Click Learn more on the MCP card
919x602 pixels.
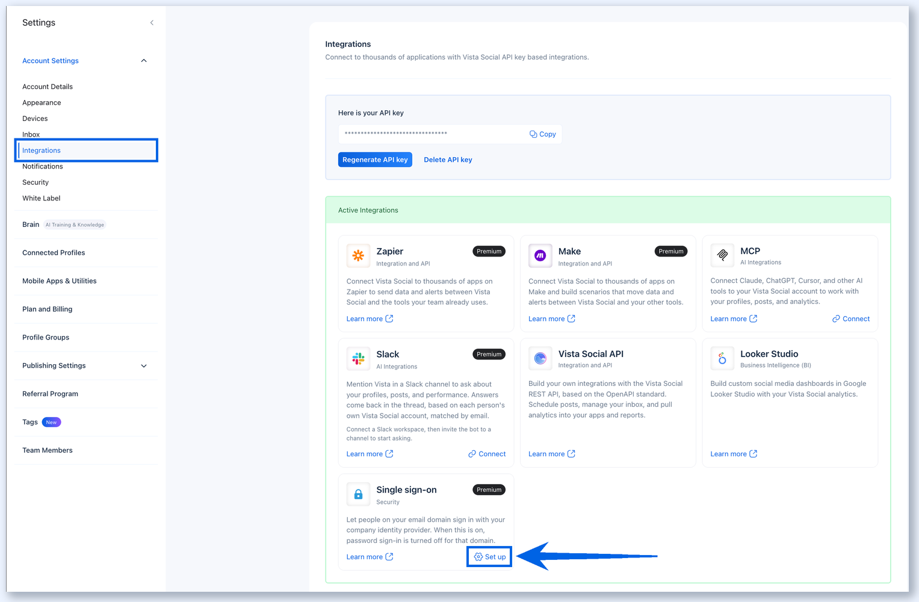(734, 319)
